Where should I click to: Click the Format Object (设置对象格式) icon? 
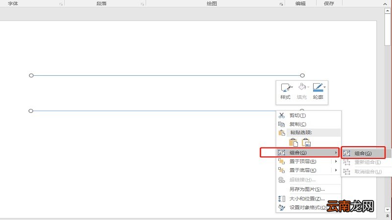(281, 207)
